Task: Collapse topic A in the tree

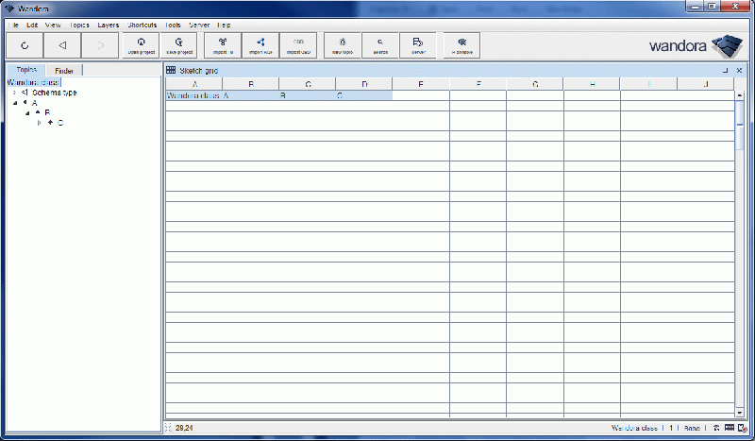Action: coord(14,103)
